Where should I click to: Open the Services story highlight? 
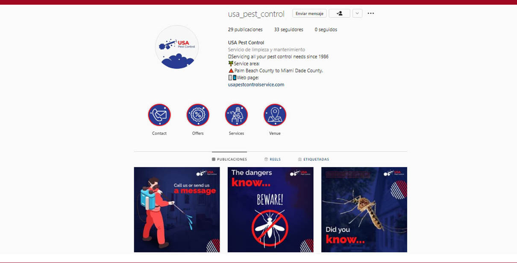236,115
